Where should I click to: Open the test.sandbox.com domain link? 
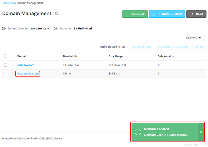(28, 74)
